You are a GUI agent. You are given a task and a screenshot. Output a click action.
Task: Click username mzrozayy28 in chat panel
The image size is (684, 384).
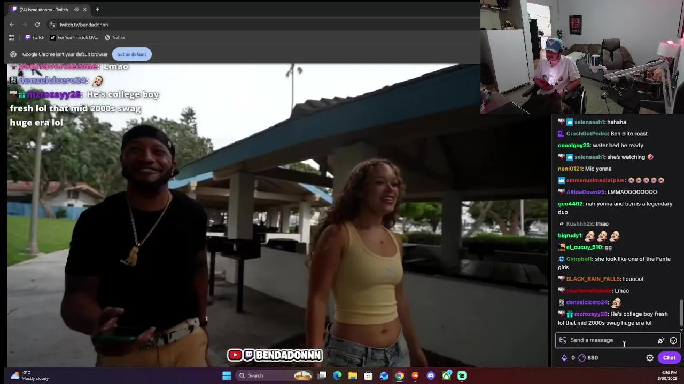591,314
